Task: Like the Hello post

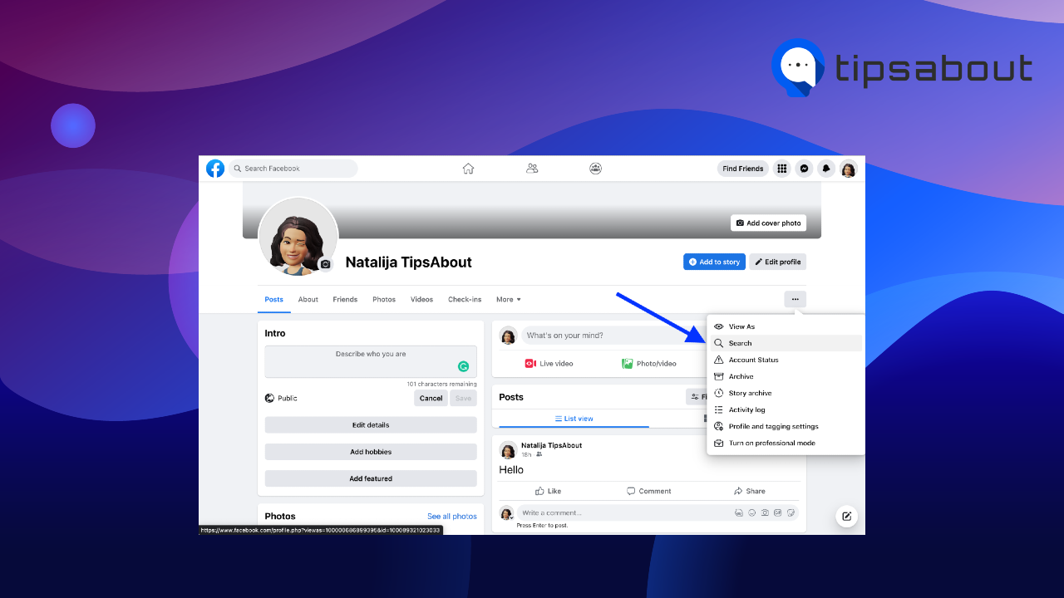Action: [548, 491]
